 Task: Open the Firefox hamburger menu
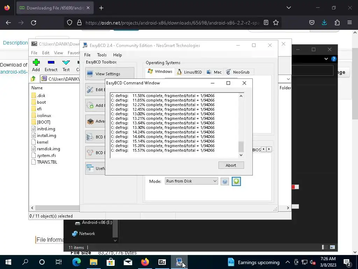click(350, 22)
